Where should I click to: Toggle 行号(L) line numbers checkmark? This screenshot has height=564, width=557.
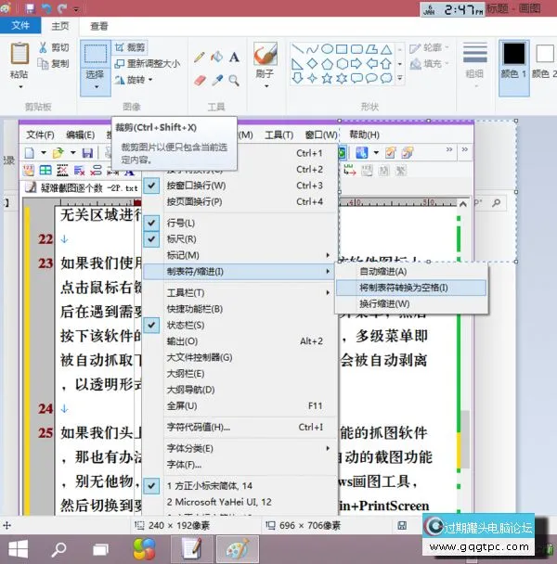point(240,223)
